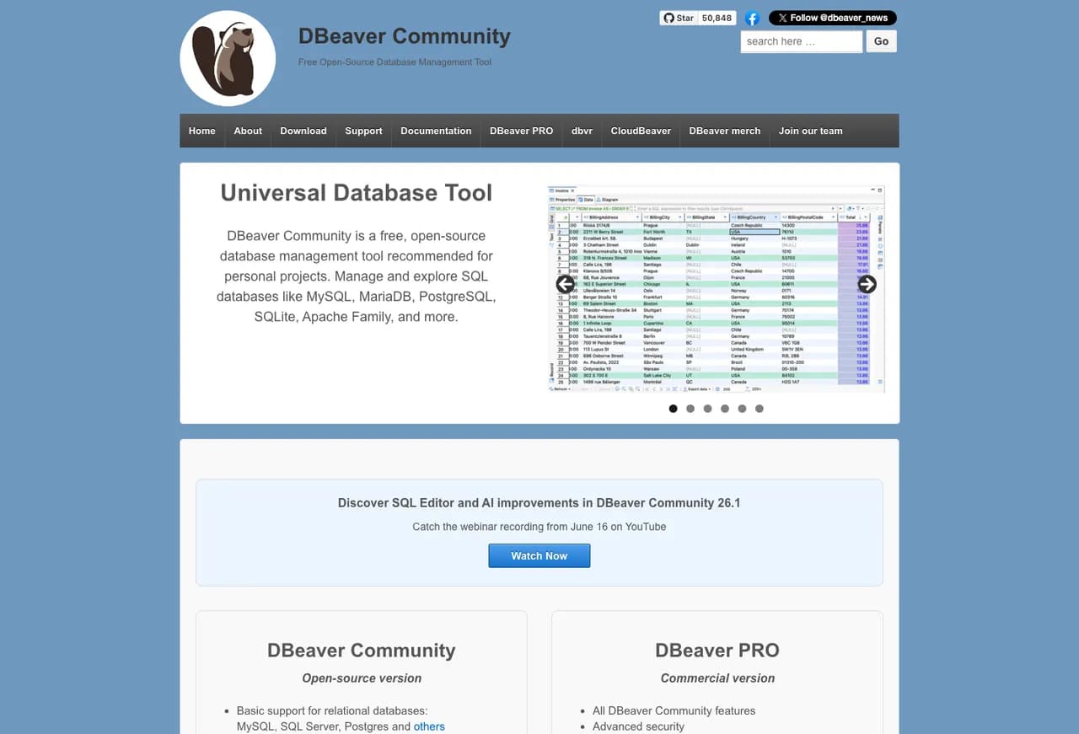Open the About menu item

248,131
